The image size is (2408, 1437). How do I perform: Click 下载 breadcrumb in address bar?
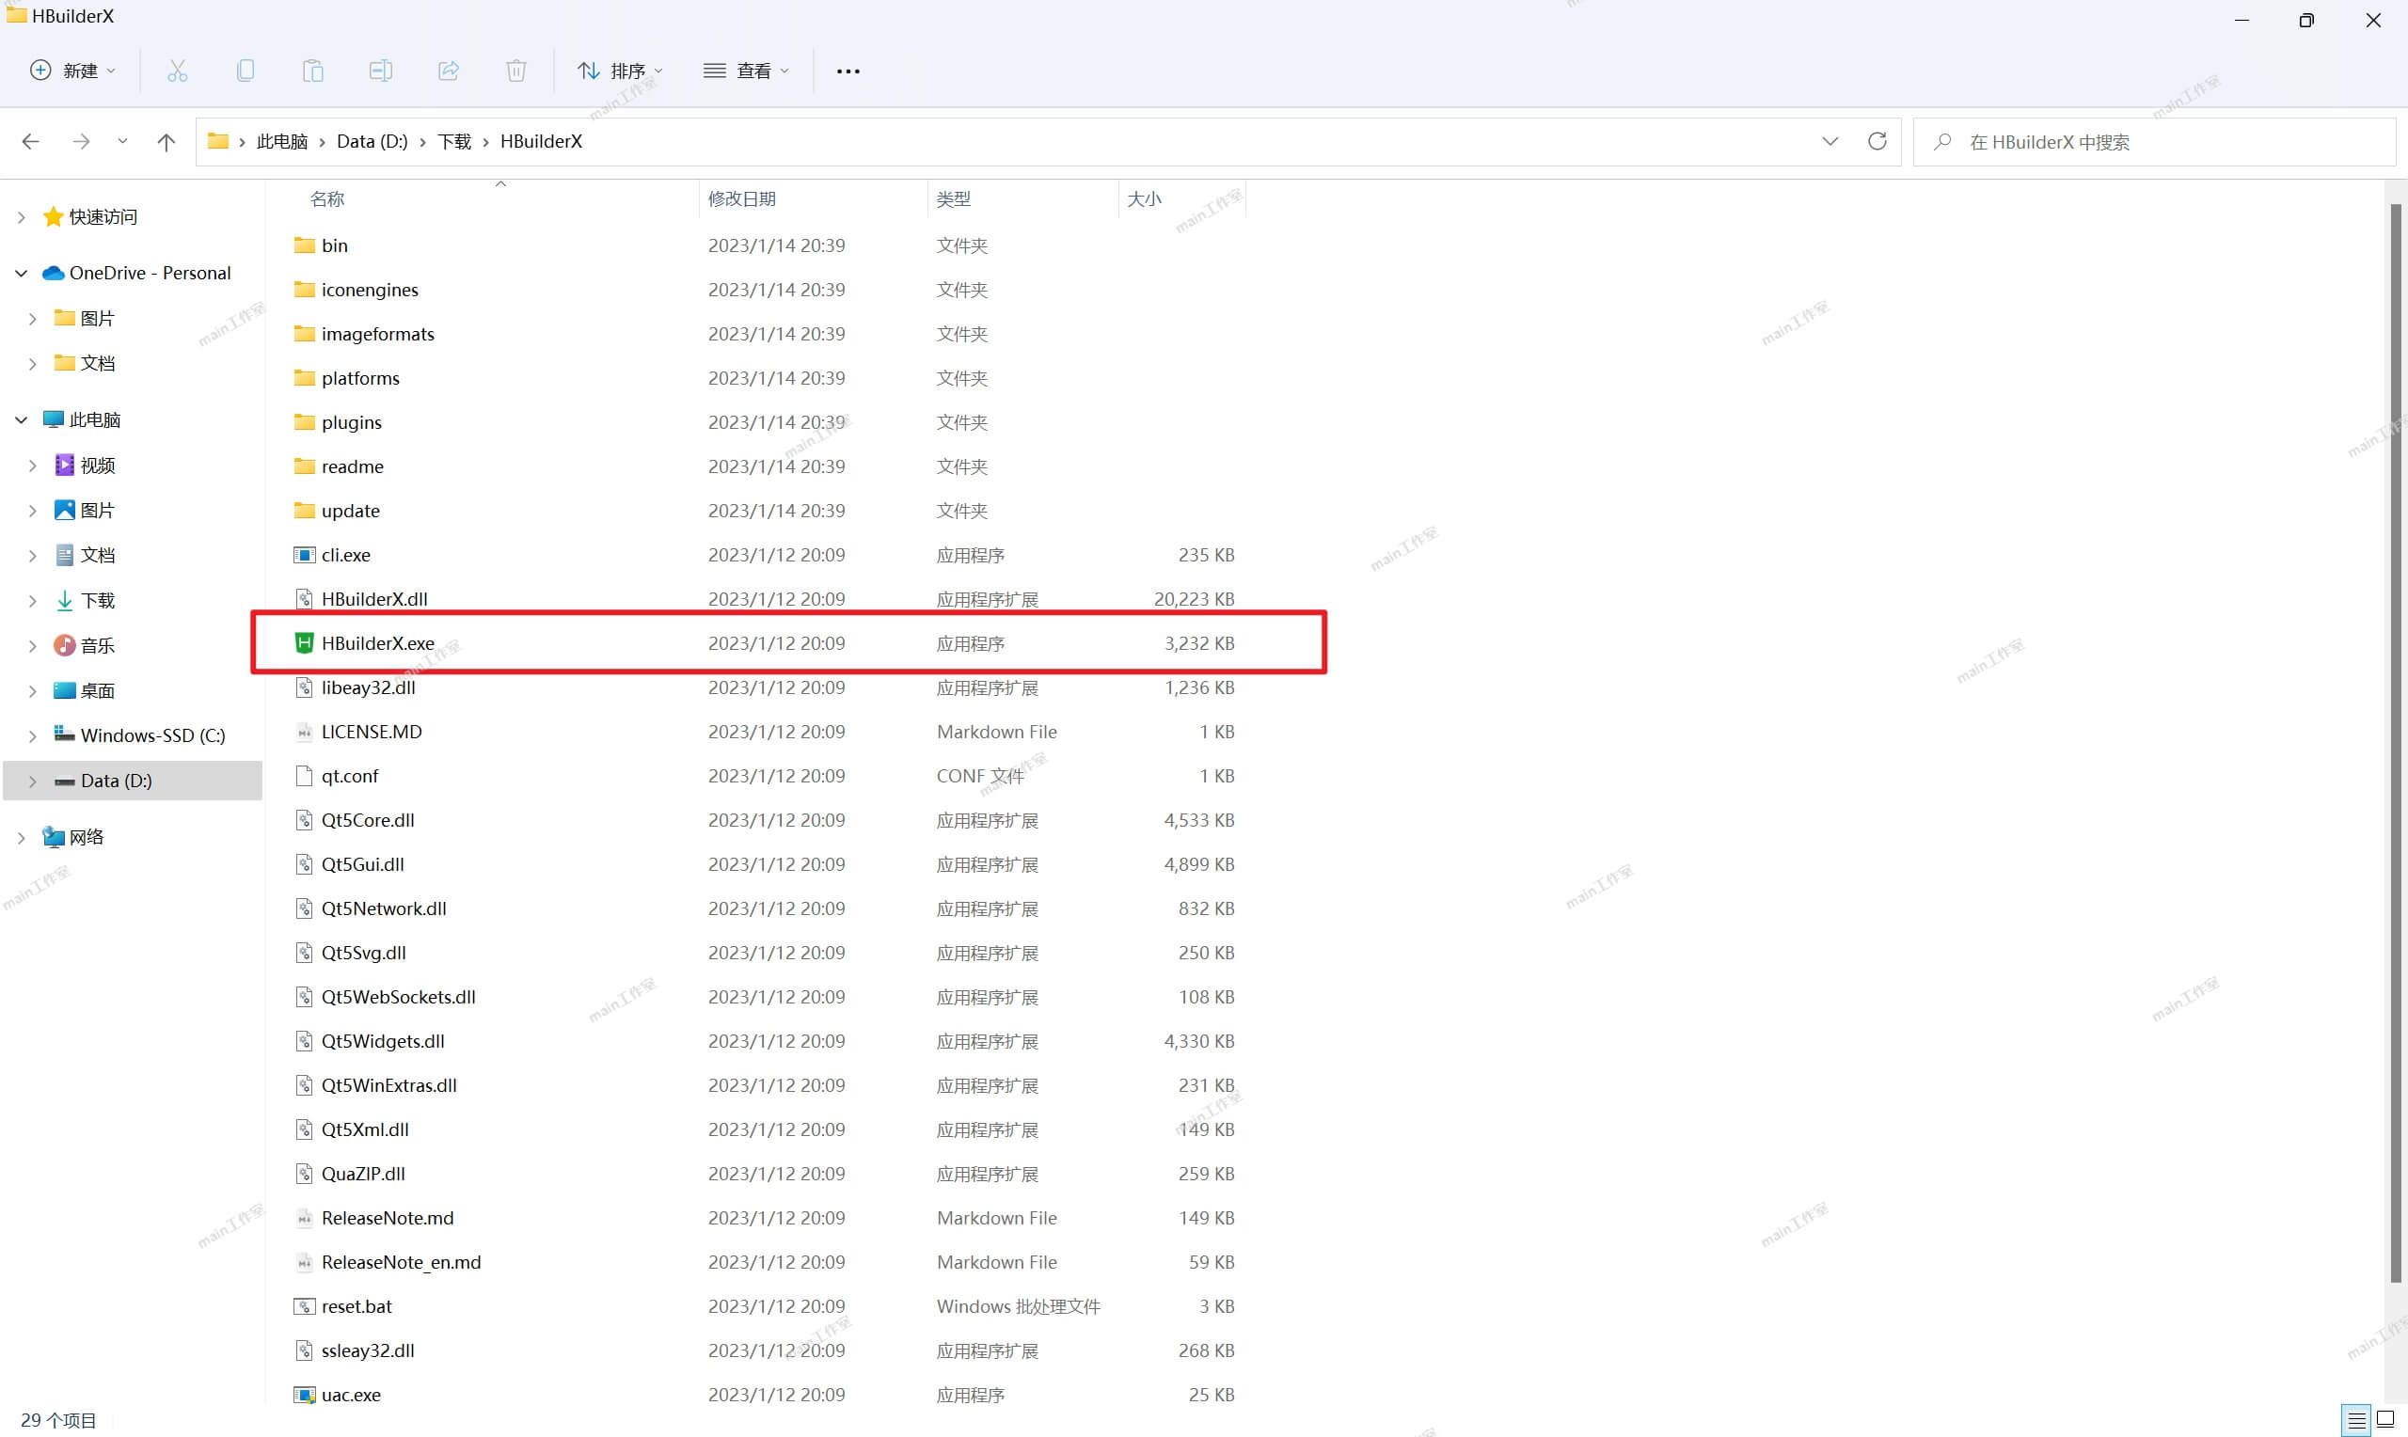click(454, 141)
